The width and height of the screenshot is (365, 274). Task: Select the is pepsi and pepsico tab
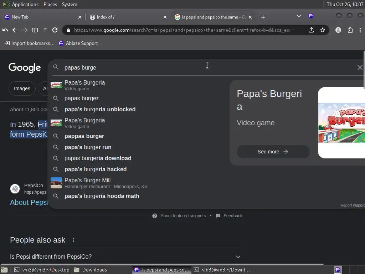click(x=213, y=17)
